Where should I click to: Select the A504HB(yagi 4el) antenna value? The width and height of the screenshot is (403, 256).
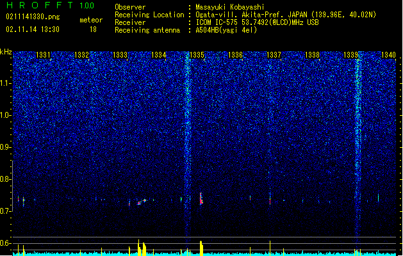pyautogui.click(x=226, y=30)
